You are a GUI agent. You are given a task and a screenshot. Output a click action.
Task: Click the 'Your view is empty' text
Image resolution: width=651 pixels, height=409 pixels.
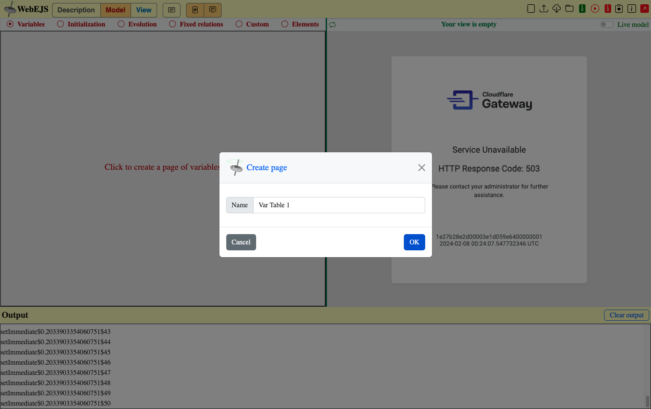pyautogui.click(x=469, y=24)
